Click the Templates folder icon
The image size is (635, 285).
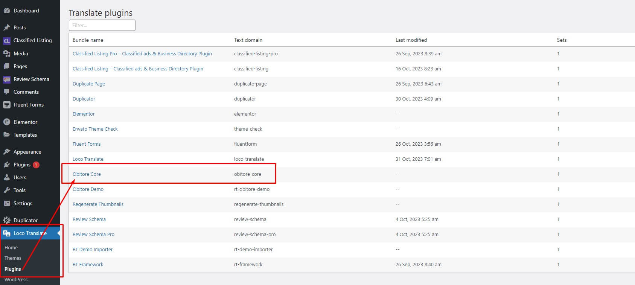(x=7, y=135)
